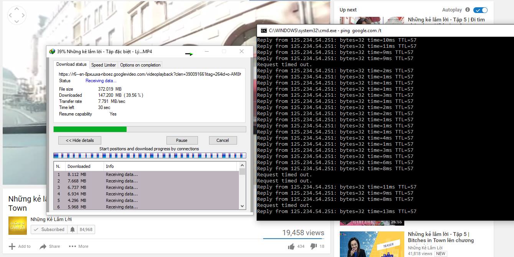
Task: Select connection row 3 with 6.737 MB
Action: click(147, 187)
